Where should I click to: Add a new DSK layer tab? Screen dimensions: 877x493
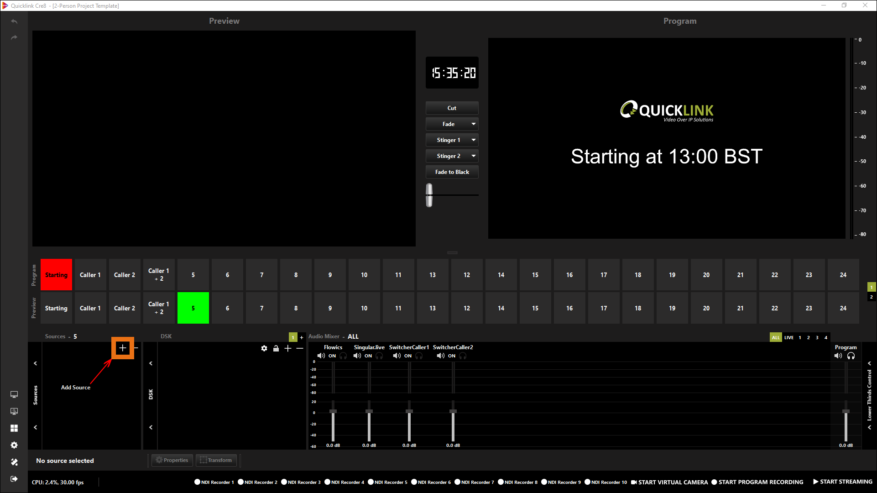pyautogui.click(x=301, y=337)
